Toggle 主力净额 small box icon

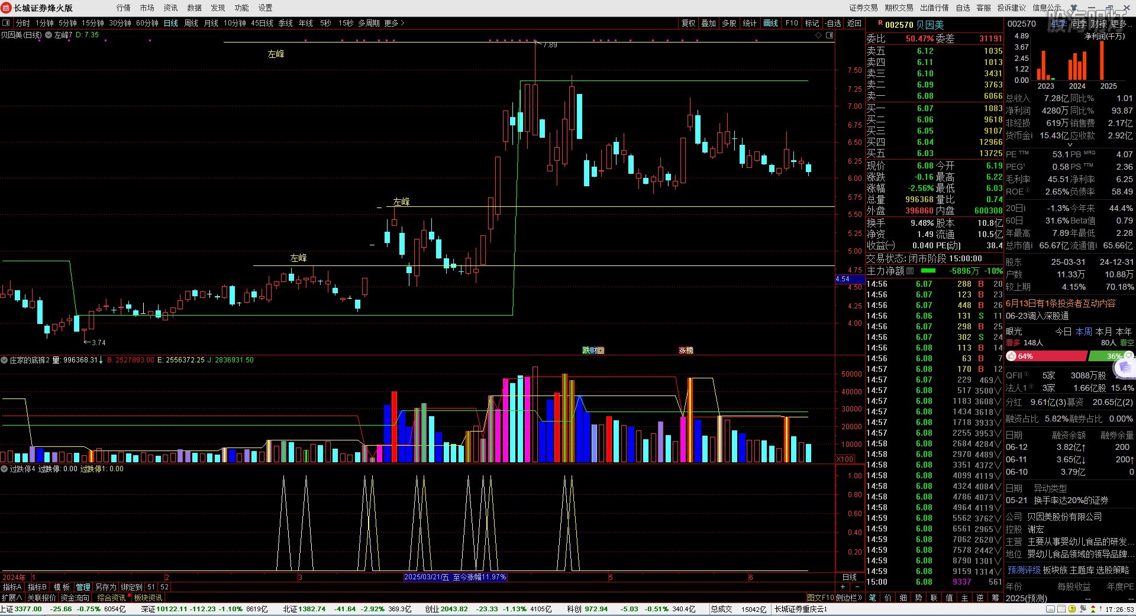(910, 271)
